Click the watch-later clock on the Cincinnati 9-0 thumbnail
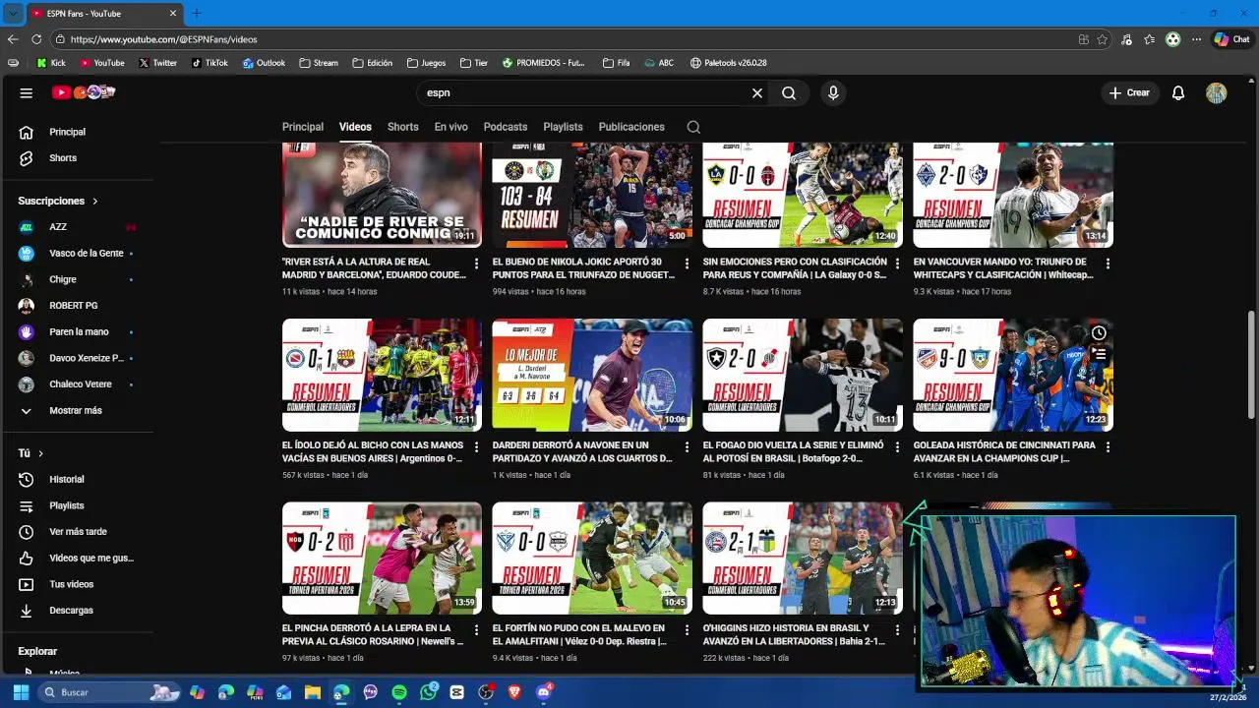This screenshot has width=1259, height=708. pyautogui.click(x=1099, y=333)
